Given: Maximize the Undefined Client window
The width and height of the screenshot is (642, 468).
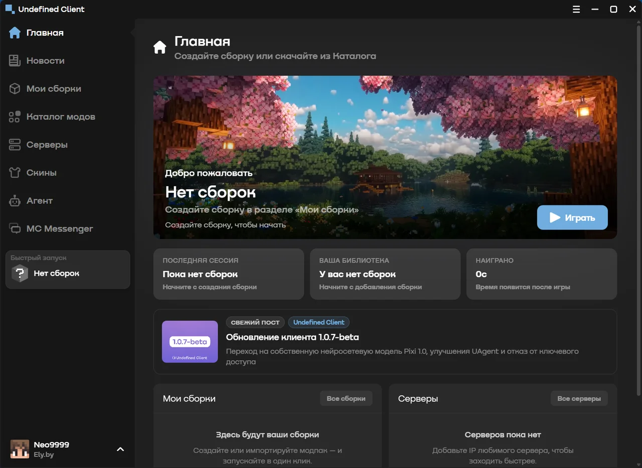Looking at the screenshot, I should pos(613,9).
